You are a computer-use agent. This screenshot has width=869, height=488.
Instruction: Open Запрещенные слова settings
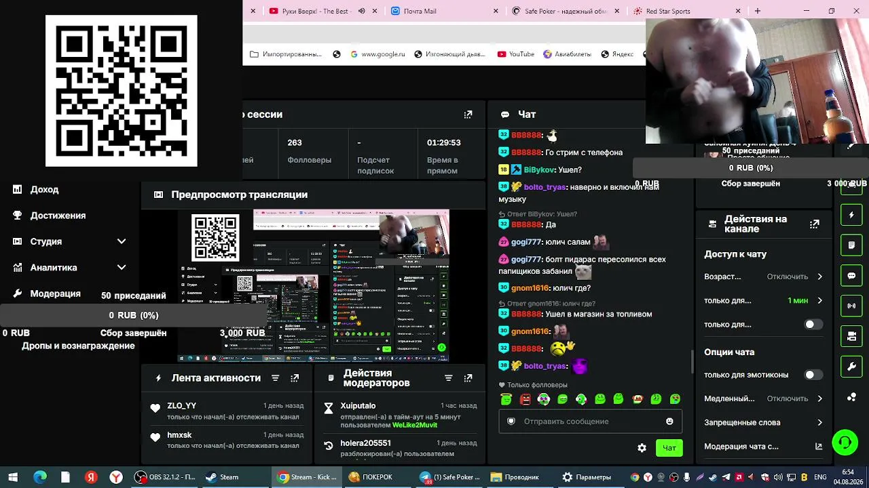[763, 422]
